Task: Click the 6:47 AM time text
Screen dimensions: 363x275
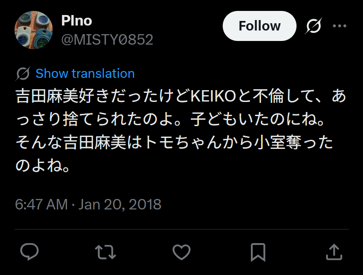Action: tap(41, 204)
